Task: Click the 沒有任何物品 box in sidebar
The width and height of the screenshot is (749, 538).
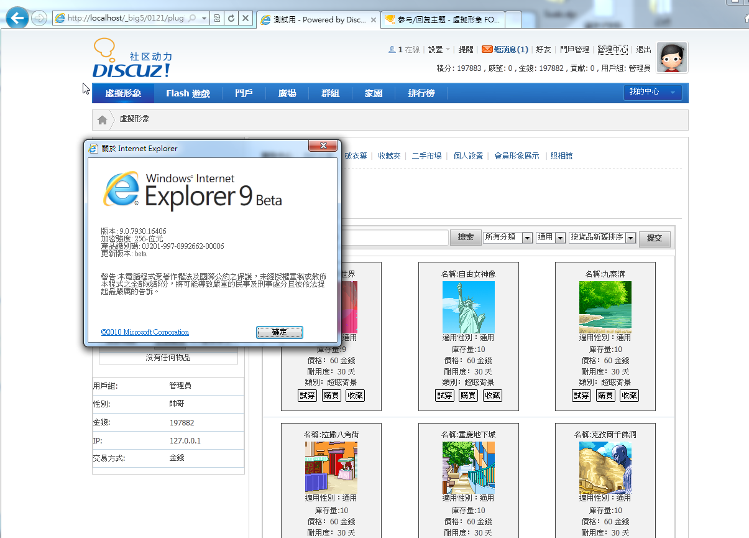Action: pyautogui.click(x=168, y=357)
